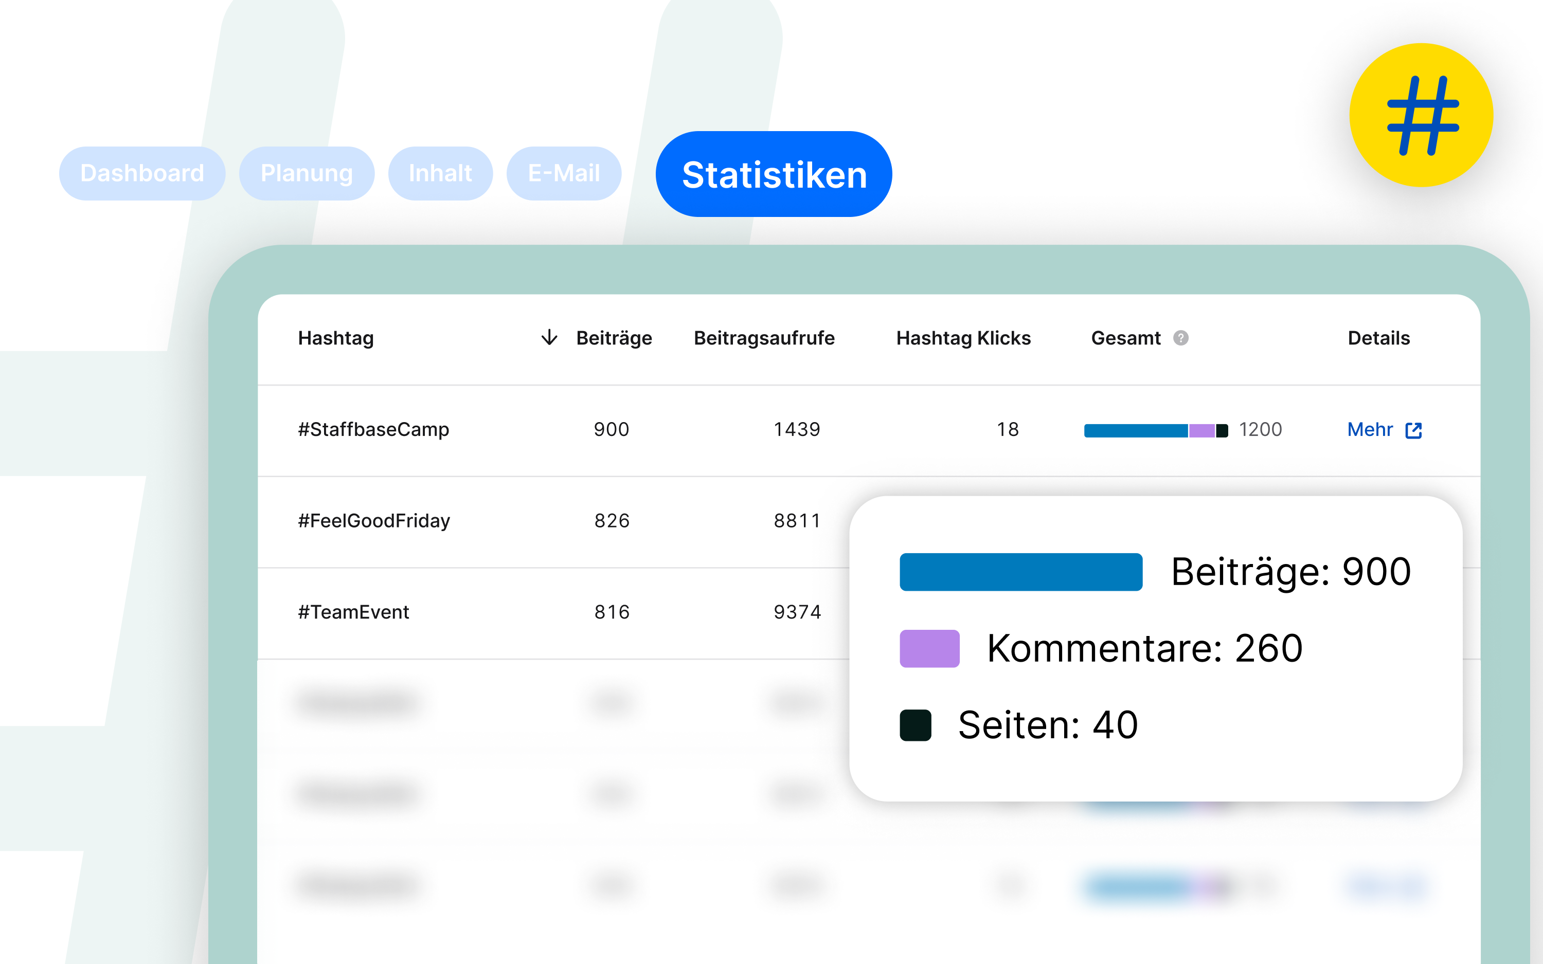Click the 9374 Beitragsaufrufe value
This screenshot has width=1543, height=964.
click(797, 612)
